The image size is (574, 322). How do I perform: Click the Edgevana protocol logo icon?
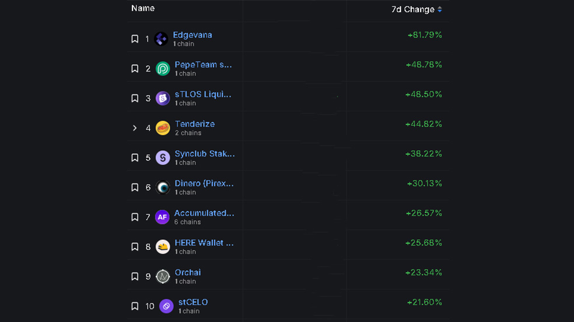pyautogui.click(x=162, y=39)
